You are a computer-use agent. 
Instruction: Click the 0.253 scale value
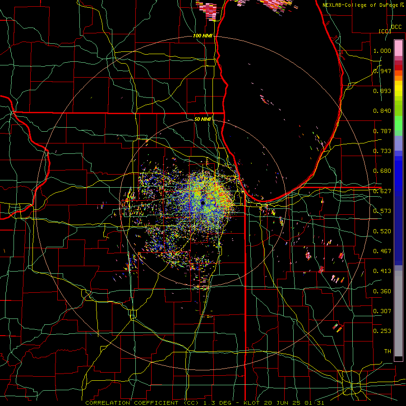click(382, 331)
